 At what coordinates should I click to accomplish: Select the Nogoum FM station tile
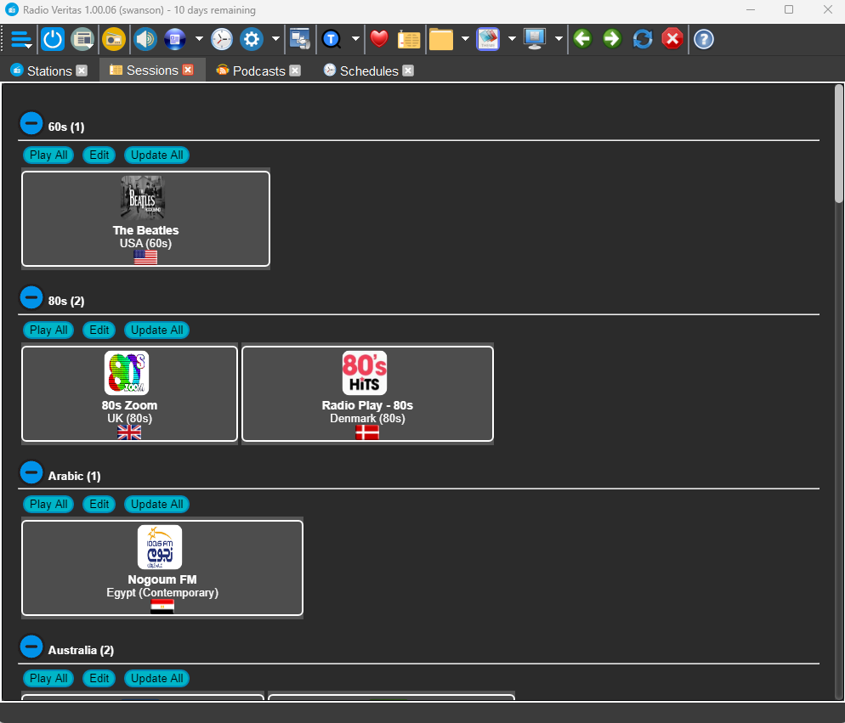click(162, 568)
